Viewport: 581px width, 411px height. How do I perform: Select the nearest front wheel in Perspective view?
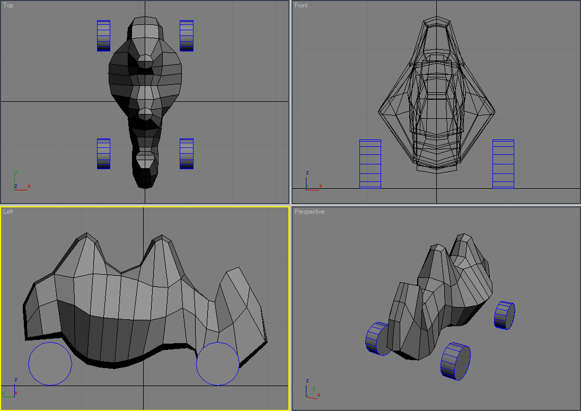(455, 361)
